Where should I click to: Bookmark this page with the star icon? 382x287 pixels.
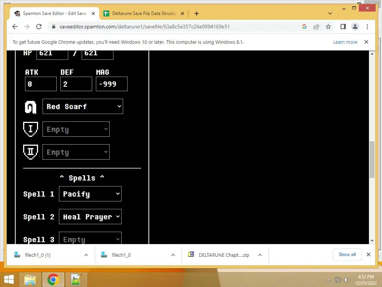(328, 27)
